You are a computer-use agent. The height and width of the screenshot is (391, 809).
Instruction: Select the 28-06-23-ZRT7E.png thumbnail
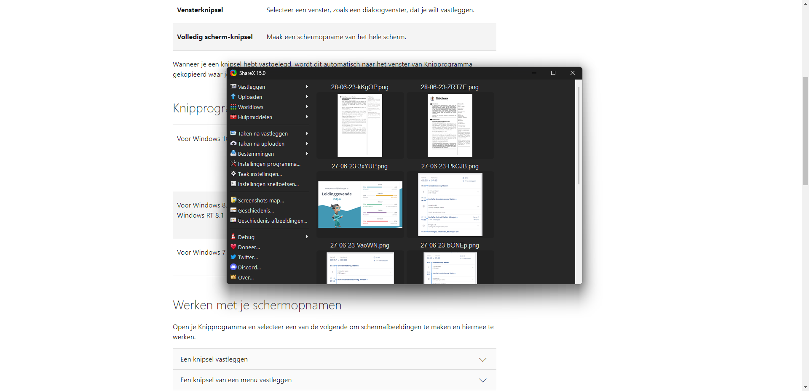450,125
